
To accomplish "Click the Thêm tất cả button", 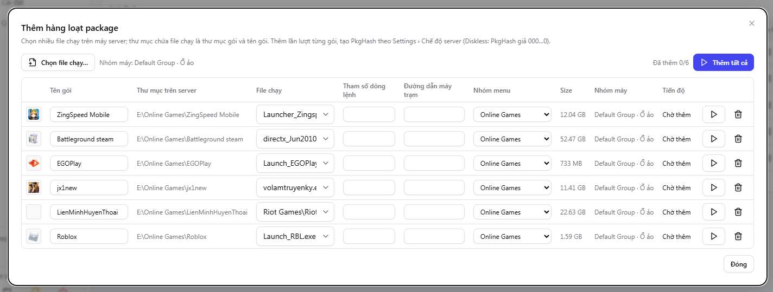I will pyautogui.click(x=724, y=62).
